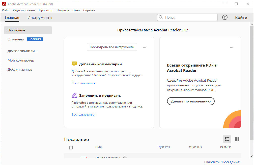Viewport: 254px width, 166px height.
Task: Open the Файл menu
Action: coord(6,10)
